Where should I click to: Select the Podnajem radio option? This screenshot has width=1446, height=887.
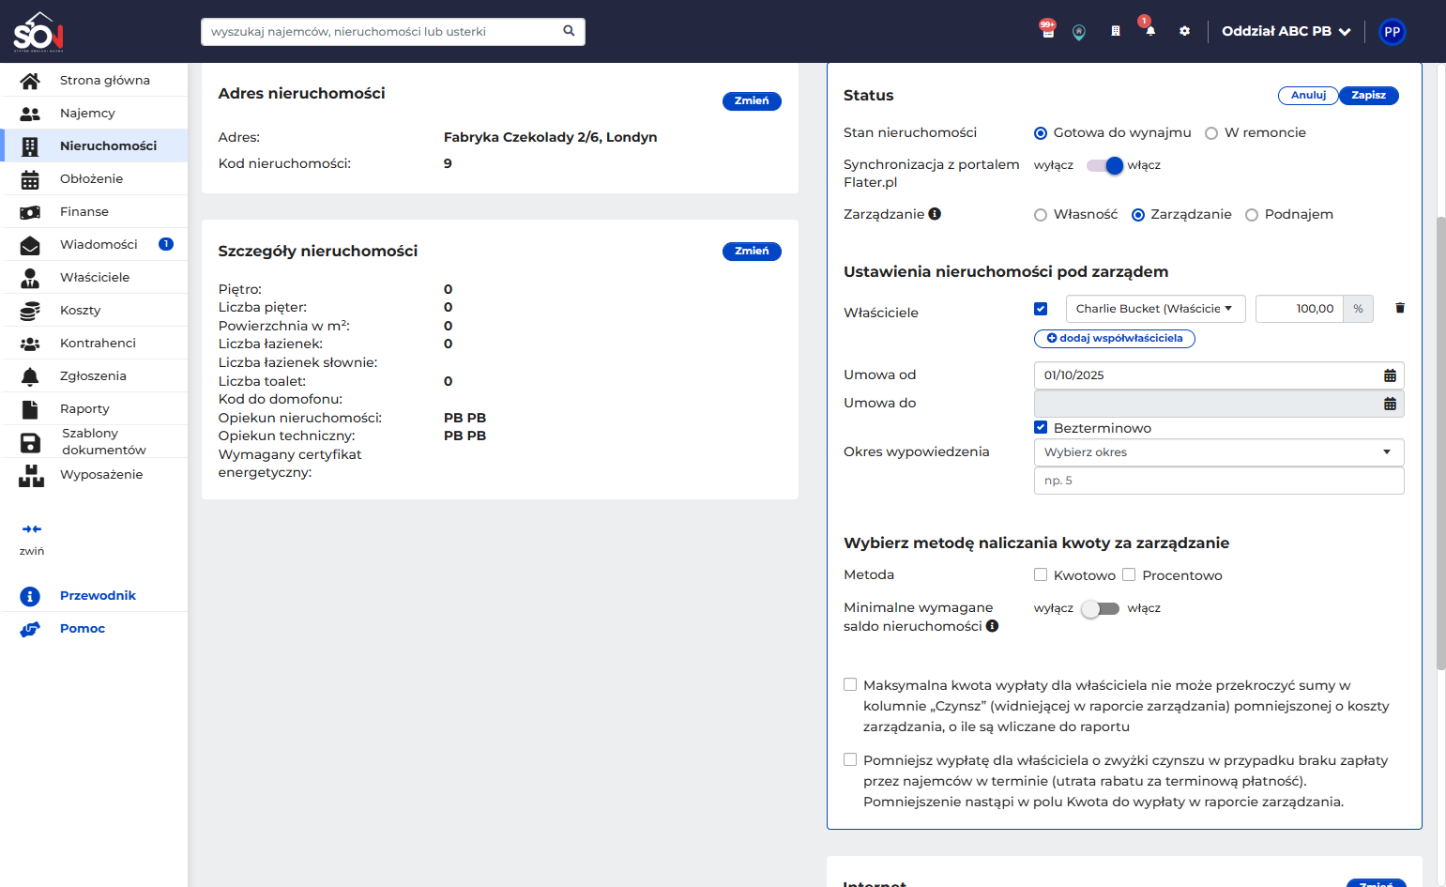(x=1252, y=215)
